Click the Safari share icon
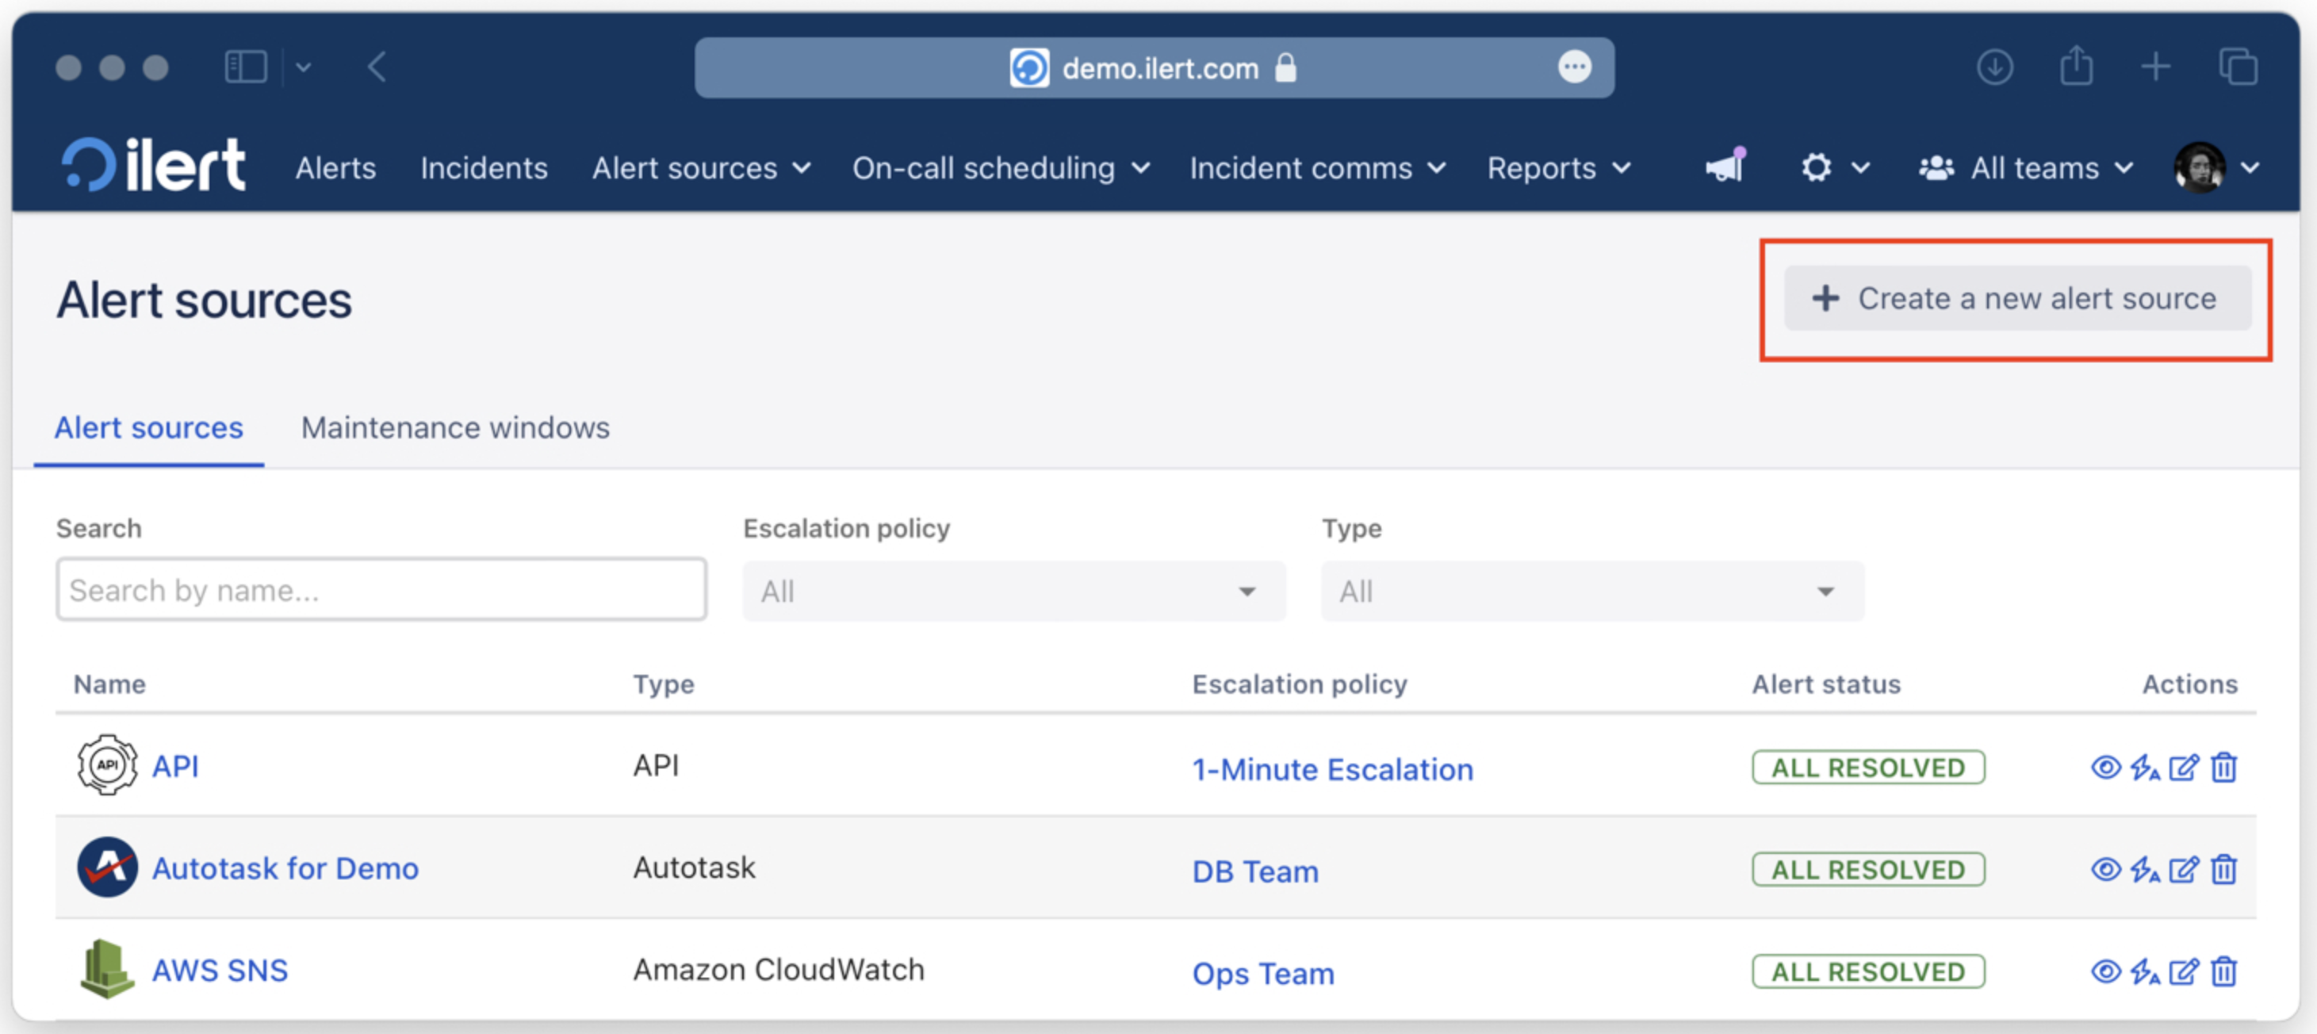The width and height of the screenshot is (2317, 1034). 2076,67
